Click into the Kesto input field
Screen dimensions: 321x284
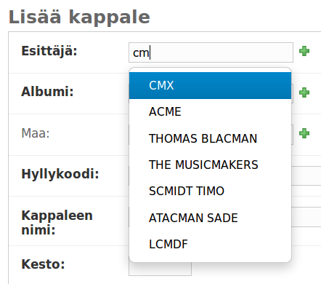pyautogui.click(x=160, y=269)
